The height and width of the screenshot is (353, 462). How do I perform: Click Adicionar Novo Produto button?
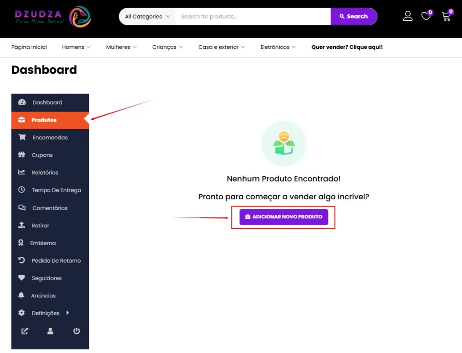click(283, 217)
